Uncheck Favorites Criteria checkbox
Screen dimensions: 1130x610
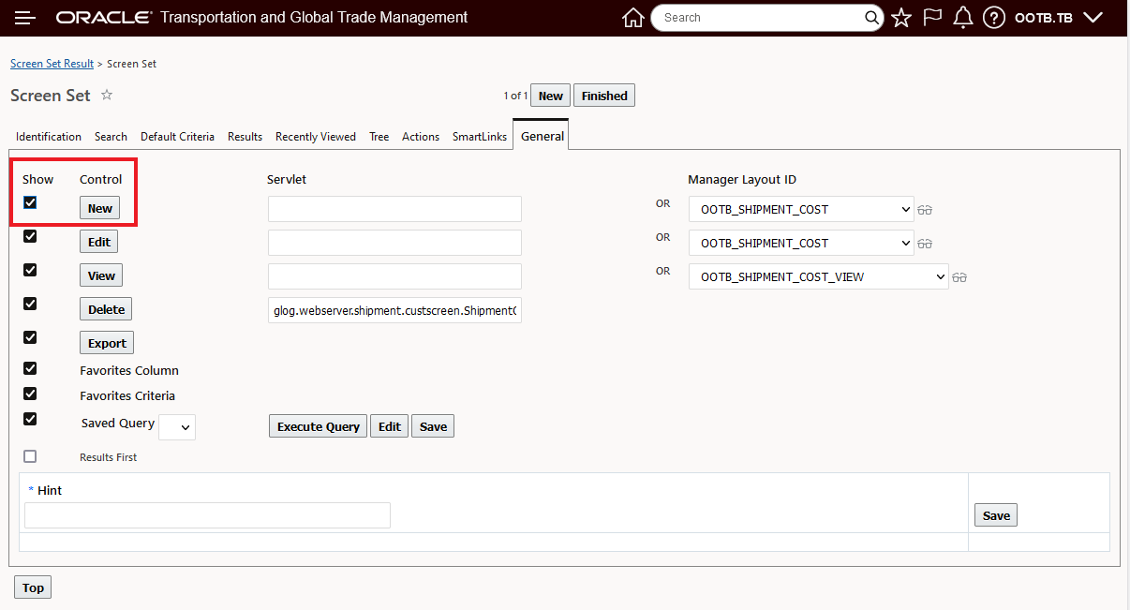coord(30,394)
